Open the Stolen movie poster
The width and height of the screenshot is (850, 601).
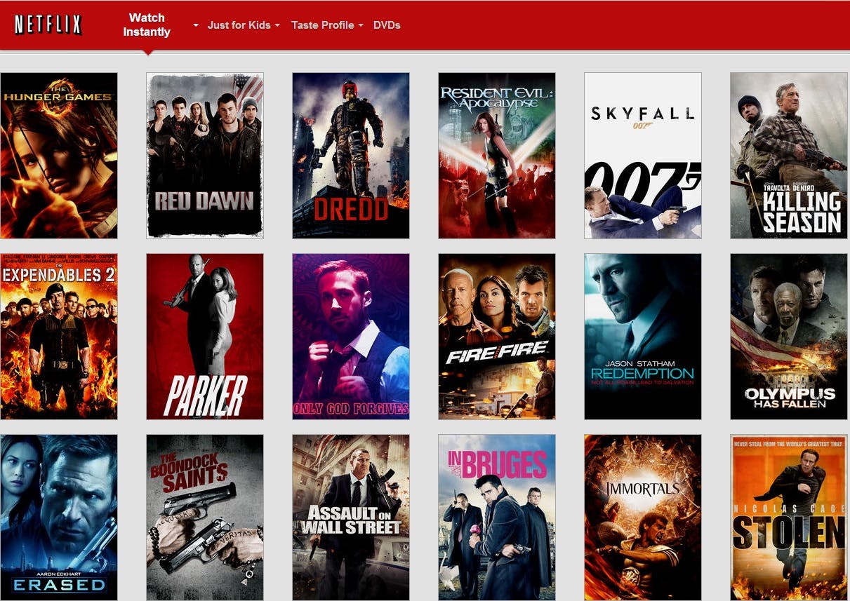(x=789, y=518)
